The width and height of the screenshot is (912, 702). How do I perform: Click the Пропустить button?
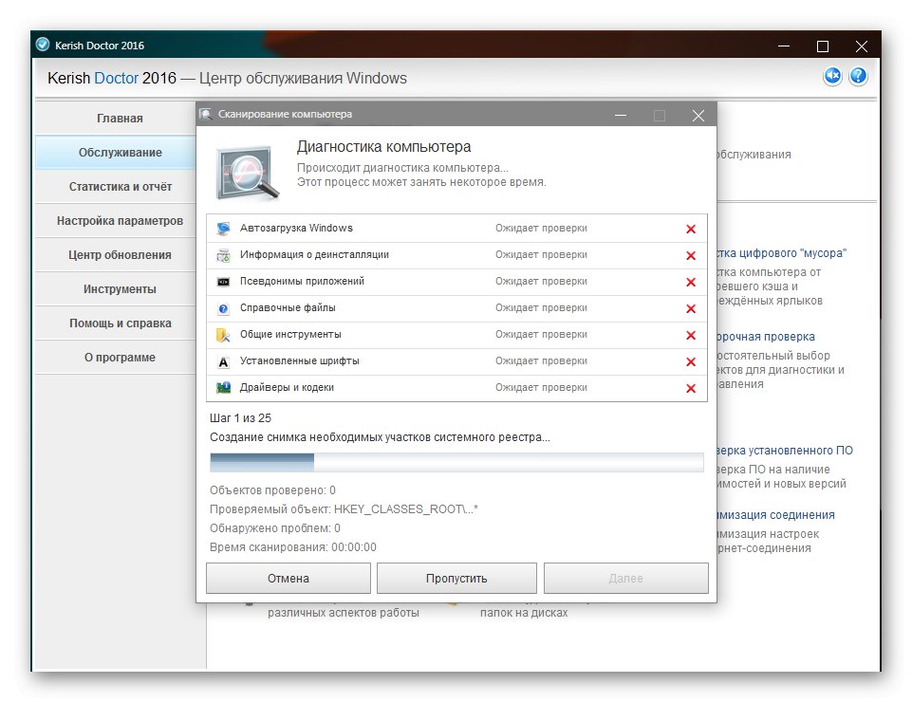pyautogui.click(x=456, y=578)
